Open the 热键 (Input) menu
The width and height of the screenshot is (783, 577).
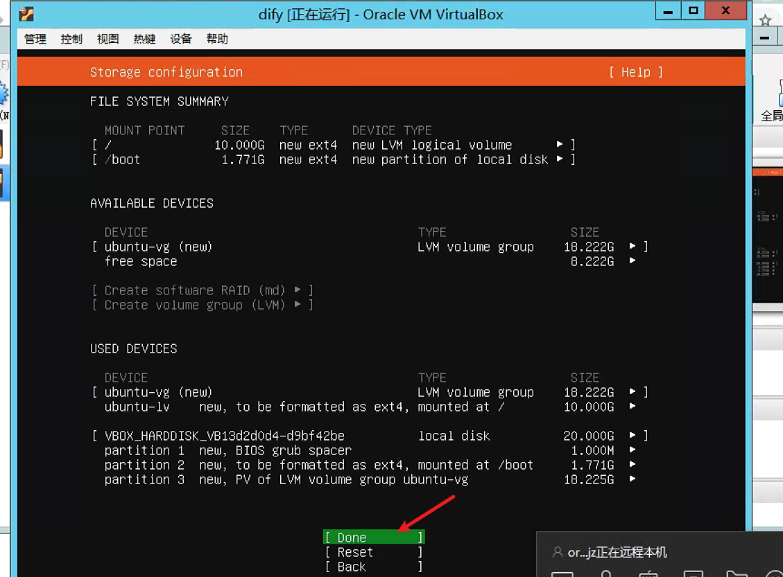(x=144, y=39)
